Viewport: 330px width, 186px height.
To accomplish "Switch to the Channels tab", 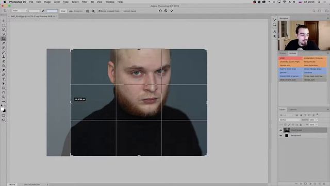I will coord(292,110).
